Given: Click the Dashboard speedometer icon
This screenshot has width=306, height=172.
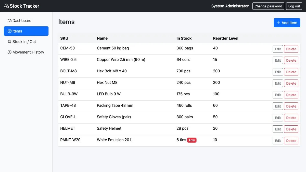Looking at the screenshot, I should pyautogui.click(x=9, y=21).
